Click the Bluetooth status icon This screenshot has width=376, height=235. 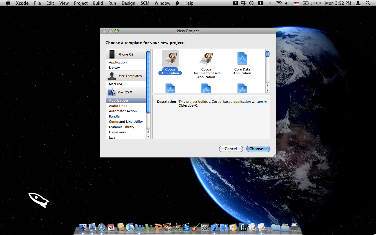coord(270,3)
